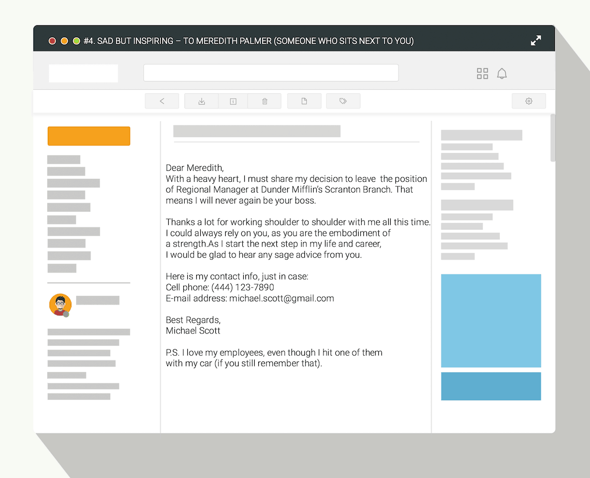Click the user avatar picture
The width and height of the screenshot is (590, 478).
pyautogui.click(x=60, y=305)
